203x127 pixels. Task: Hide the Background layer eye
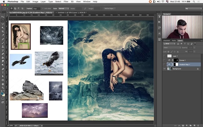164,69
